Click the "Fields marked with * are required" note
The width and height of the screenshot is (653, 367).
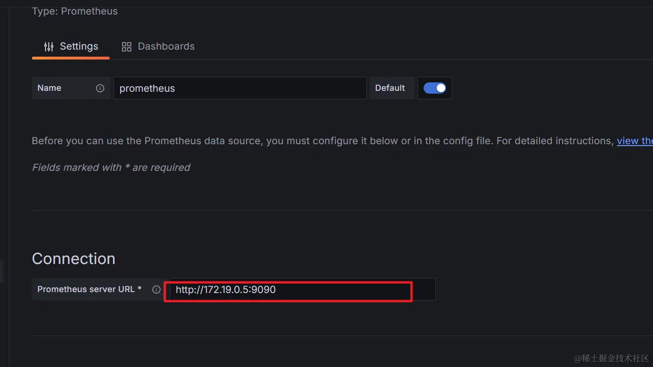tap(111, 168)
